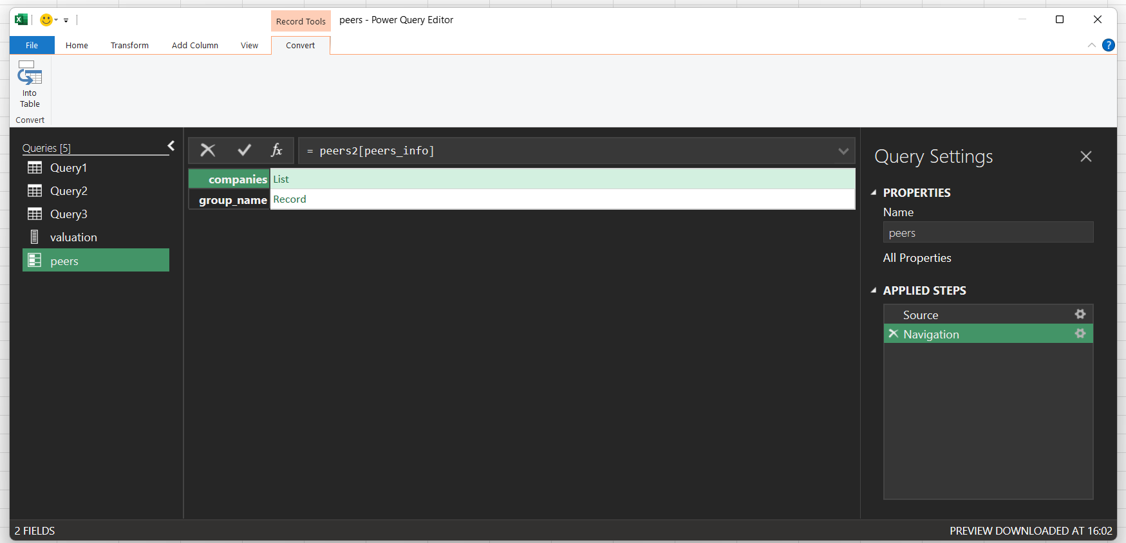
Task: Click the Record Tools contextual tab header
Action: [x=301, y=21]
